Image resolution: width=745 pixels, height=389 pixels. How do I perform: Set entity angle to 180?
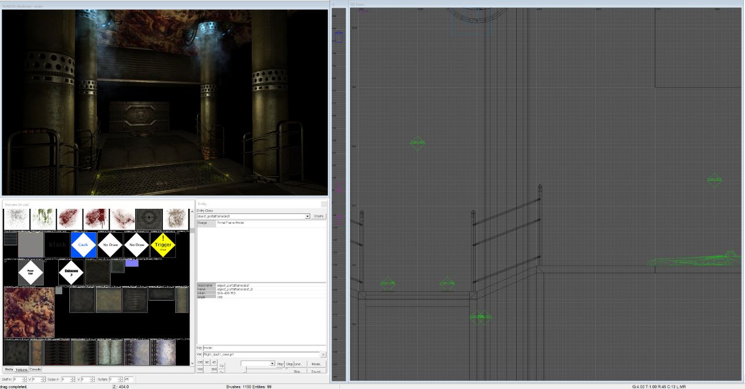click(200, 369)
